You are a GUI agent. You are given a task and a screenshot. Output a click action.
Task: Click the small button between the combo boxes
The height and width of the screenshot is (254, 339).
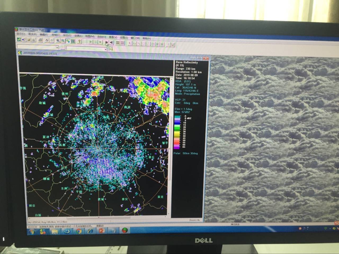point(63,48)
